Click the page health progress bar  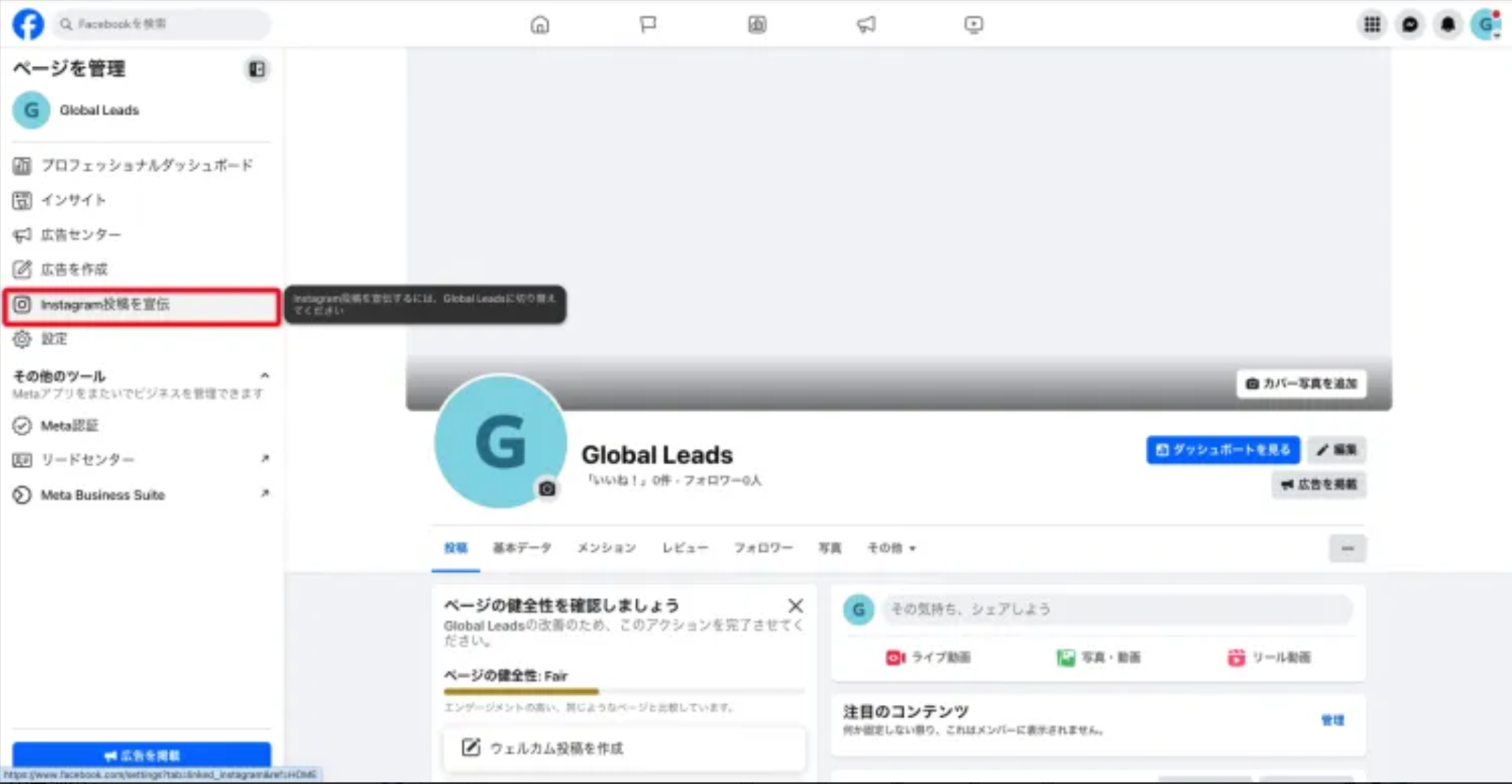click(x=624, y=692)
